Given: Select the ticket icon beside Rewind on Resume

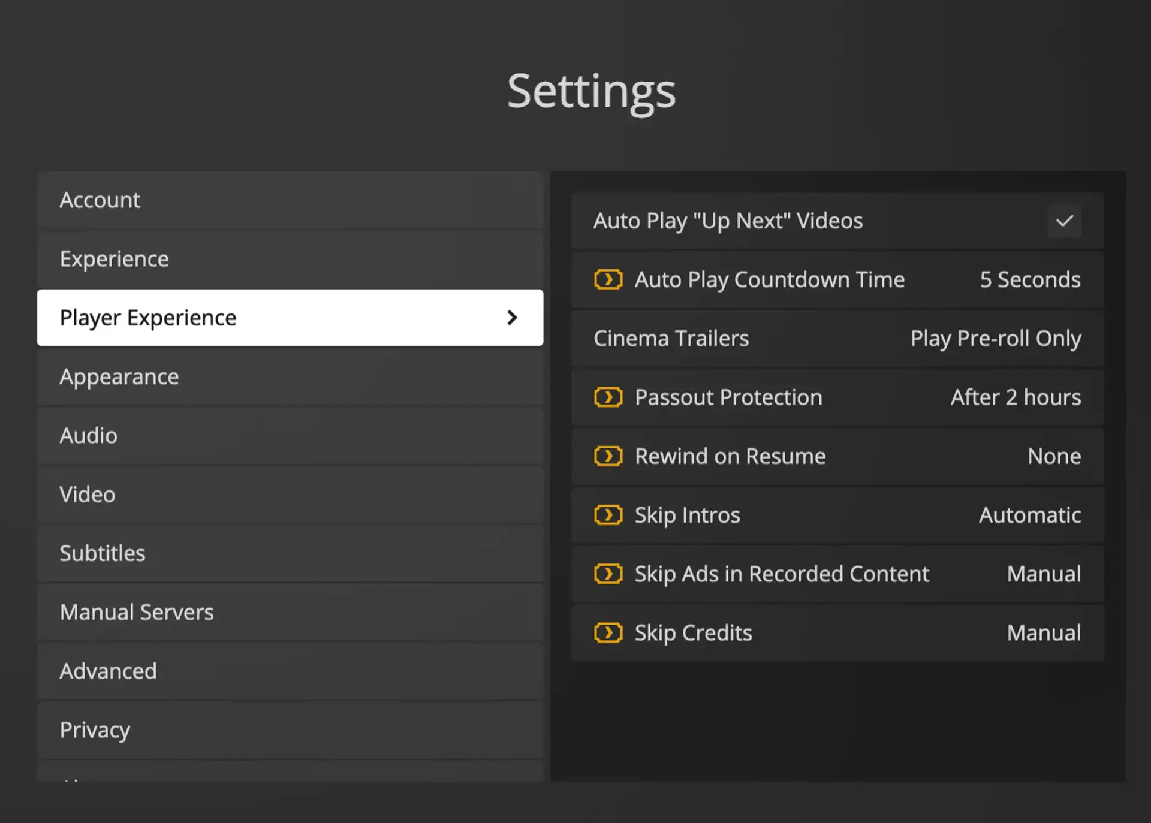Looking at the screenshot, I should [608, 456].
